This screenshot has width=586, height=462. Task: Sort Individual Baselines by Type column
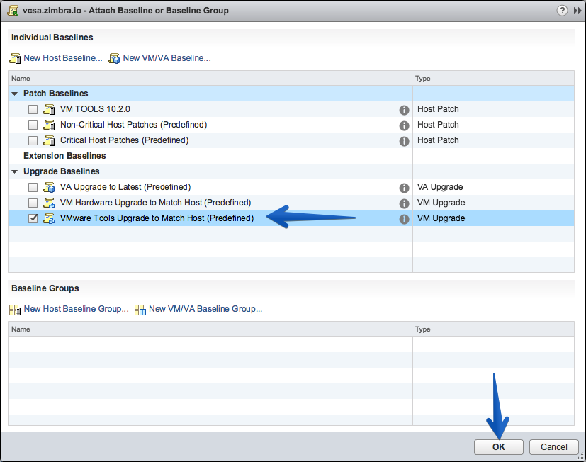[x=493, y=78]
